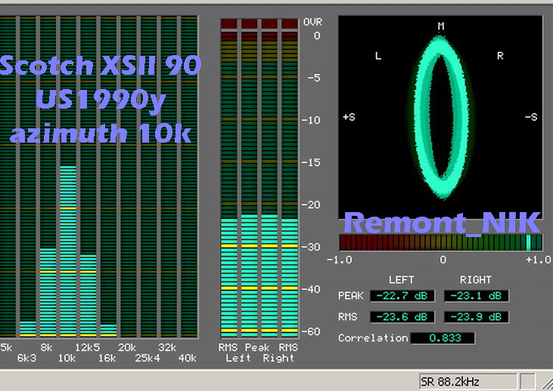This screenshot has width=553, height=391.
Task: Click the SR 88.2kHz status bar panel
Action: pos(468,382)
